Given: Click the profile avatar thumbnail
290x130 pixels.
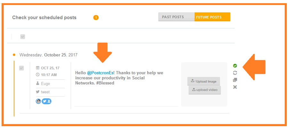Looking at the screenshot, I should pos(38,101).
